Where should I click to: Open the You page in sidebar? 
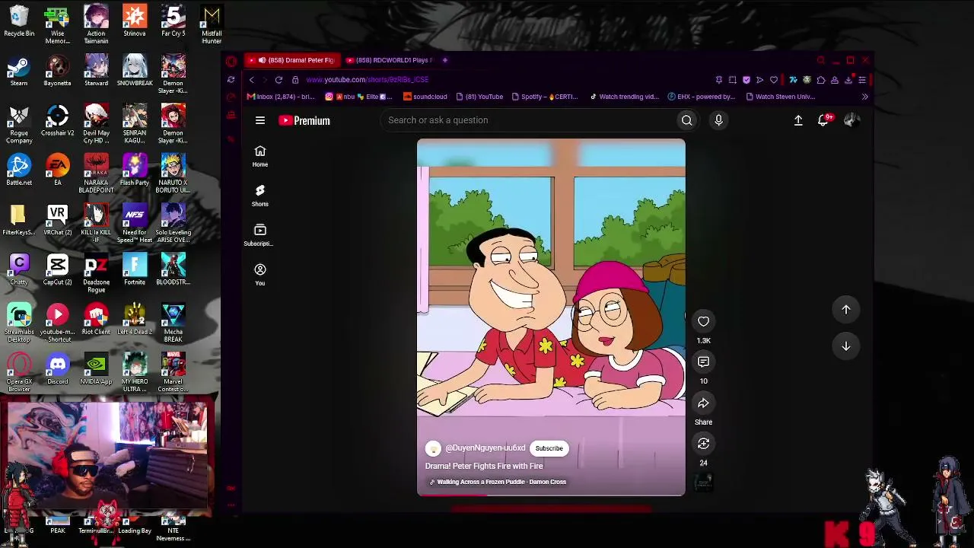(x=260, y=274)
